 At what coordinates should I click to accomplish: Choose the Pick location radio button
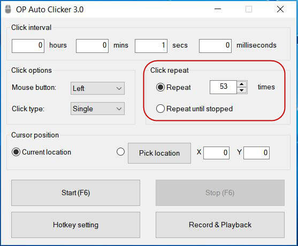[120, 152]
